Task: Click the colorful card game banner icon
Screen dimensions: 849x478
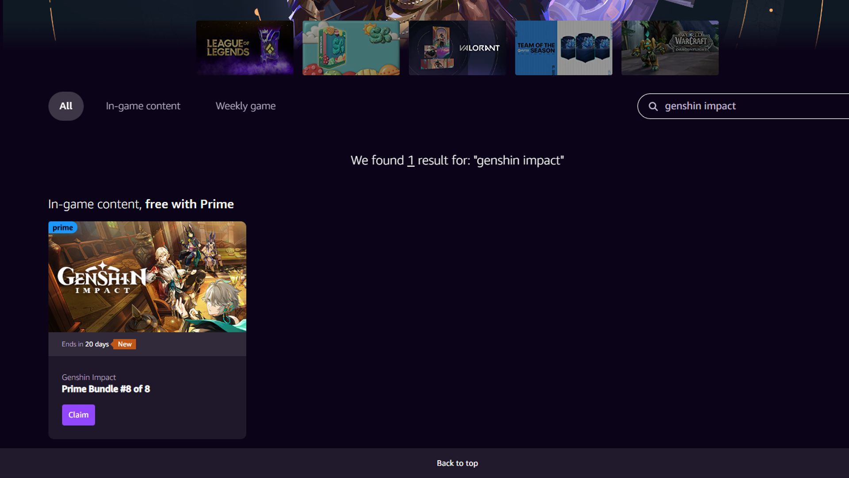Action: 351,47
